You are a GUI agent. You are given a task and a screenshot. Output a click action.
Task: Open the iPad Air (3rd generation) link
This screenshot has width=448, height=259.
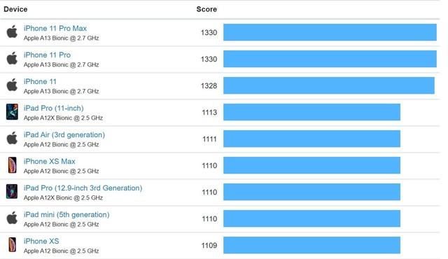(x=64, y=135)
